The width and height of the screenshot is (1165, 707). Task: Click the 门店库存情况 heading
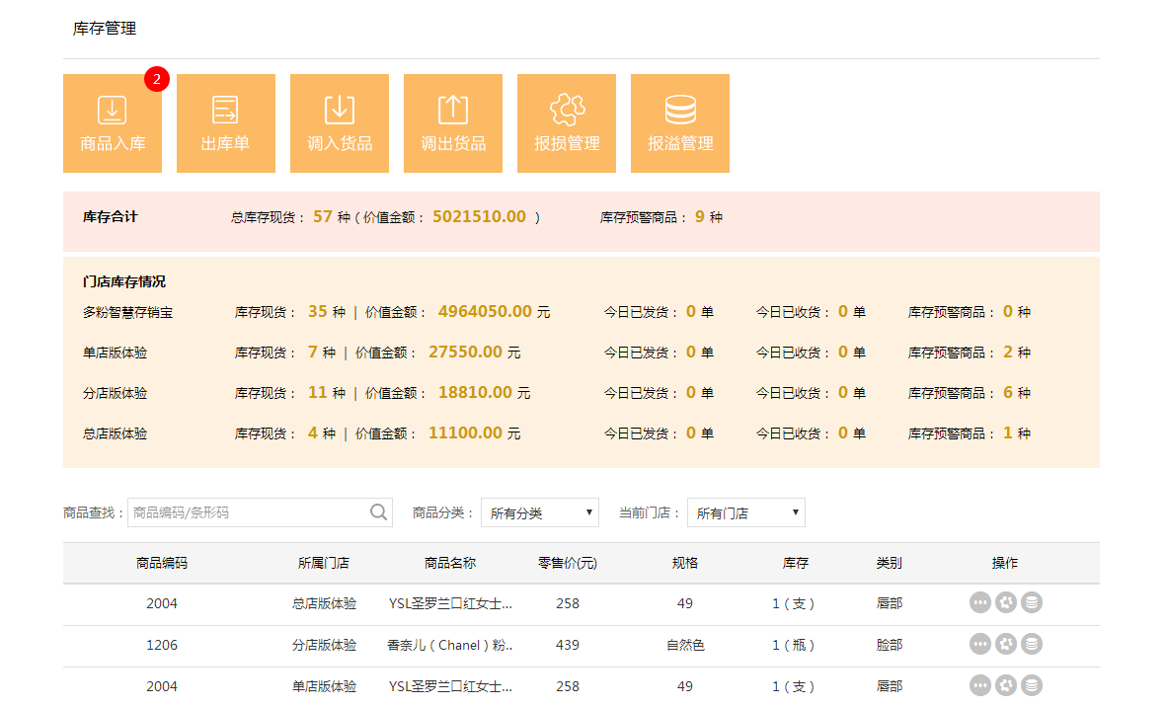124,281
